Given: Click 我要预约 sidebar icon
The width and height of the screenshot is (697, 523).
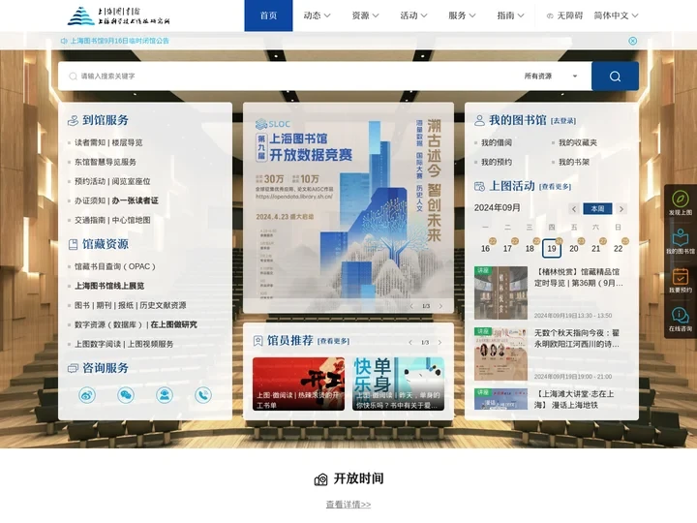Looking at the screenshot, I should coord(681,281).
